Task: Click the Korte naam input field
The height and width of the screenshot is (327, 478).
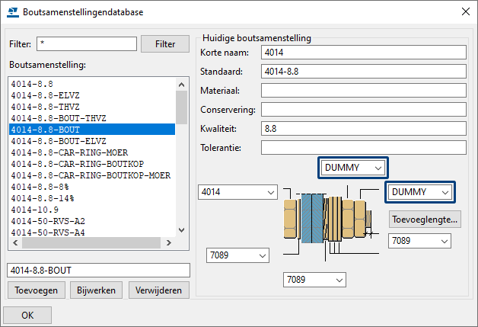Action: tap(362, 53)
